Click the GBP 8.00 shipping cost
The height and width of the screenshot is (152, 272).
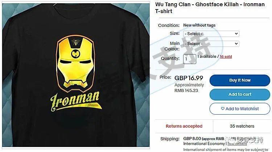click(x=192, y=139)
